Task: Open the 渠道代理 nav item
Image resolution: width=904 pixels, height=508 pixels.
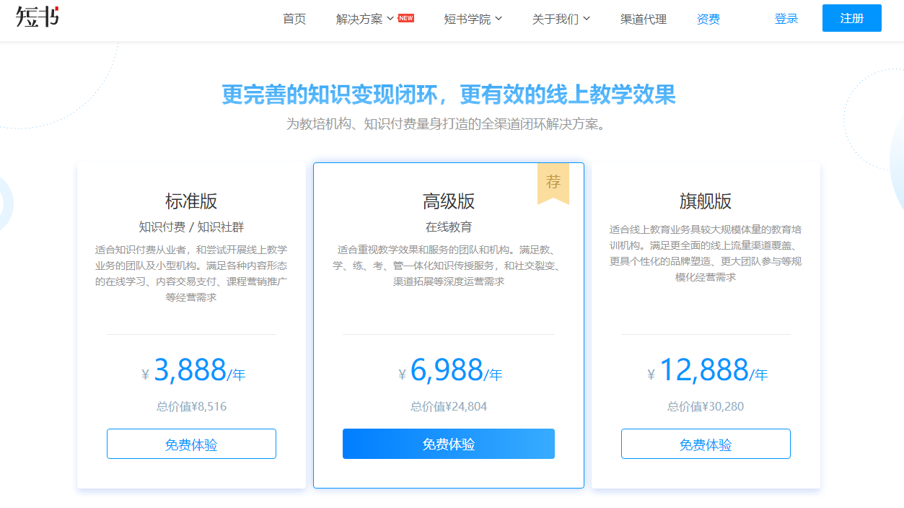Action: [644, 19]
